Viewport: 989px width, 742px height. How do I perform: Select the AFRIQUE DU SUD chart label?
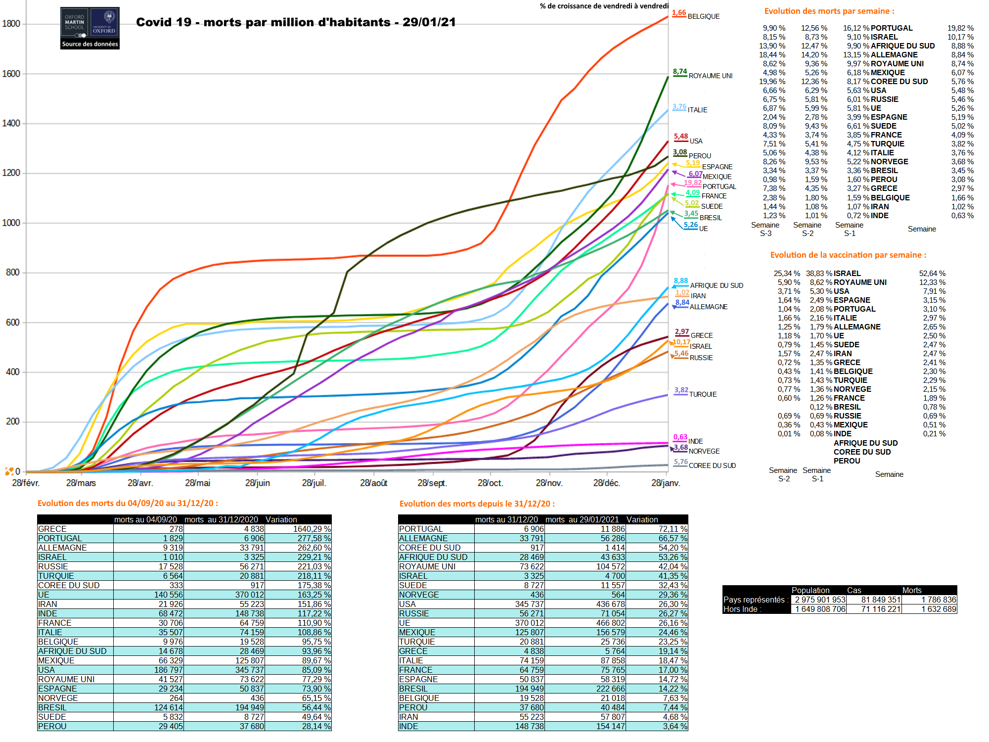pos(716,285)
